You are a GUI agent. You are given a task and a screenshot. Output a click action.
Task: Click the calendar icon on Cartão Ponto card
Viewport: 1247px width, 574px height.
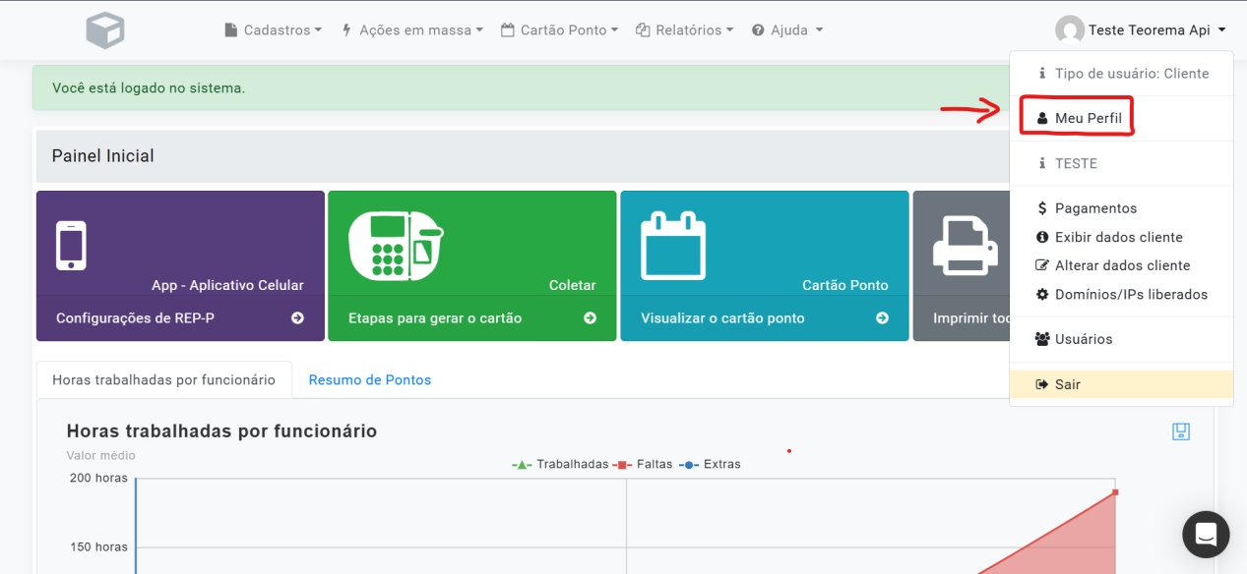[x=673, y=245]
